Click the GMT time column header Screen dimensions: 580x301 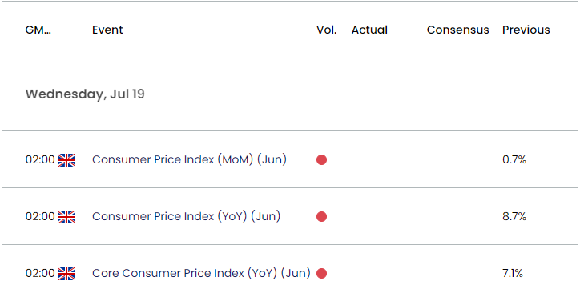point(38,30)
